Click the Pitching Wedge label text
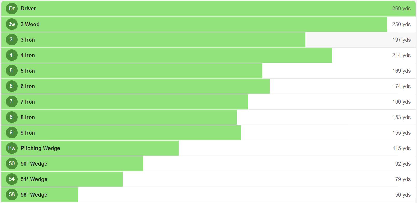The width and height of the screenshot is (417, 203). (x=40, y=148)
